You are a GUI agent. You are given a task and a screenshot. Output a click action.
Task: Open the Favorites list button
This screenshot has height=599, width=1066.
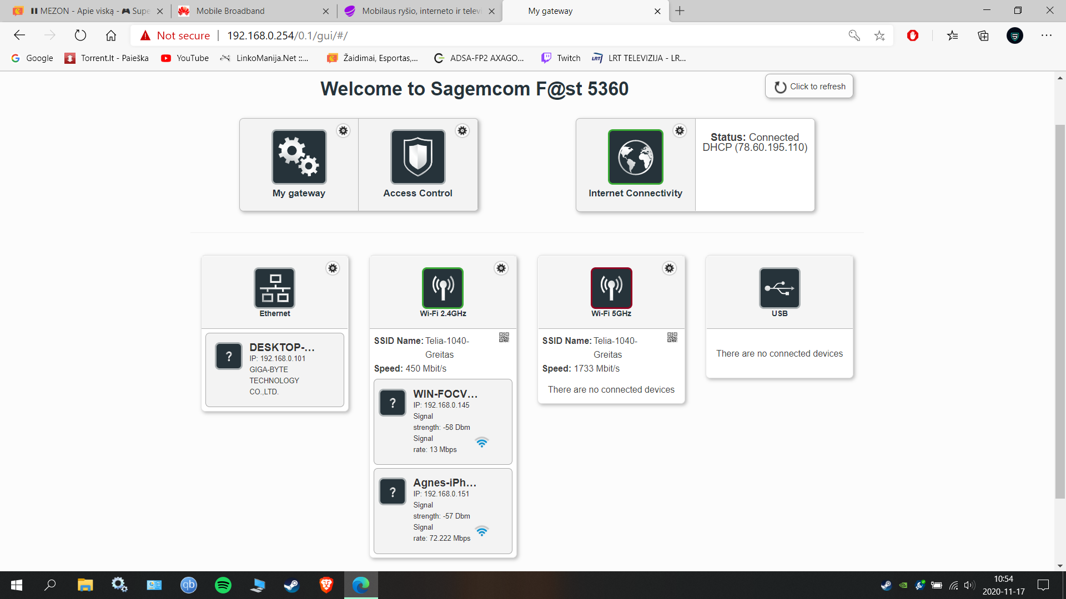[x=953, y=35]
